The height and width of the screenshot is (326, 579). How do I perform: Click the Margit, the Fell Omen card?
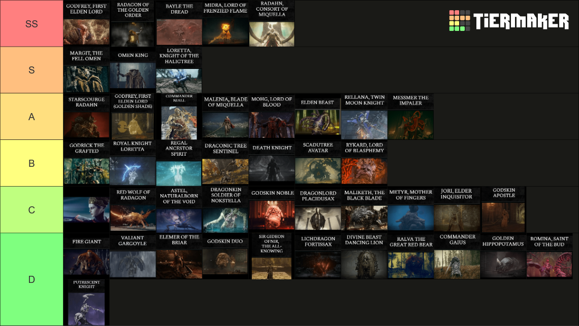point(86,70)
